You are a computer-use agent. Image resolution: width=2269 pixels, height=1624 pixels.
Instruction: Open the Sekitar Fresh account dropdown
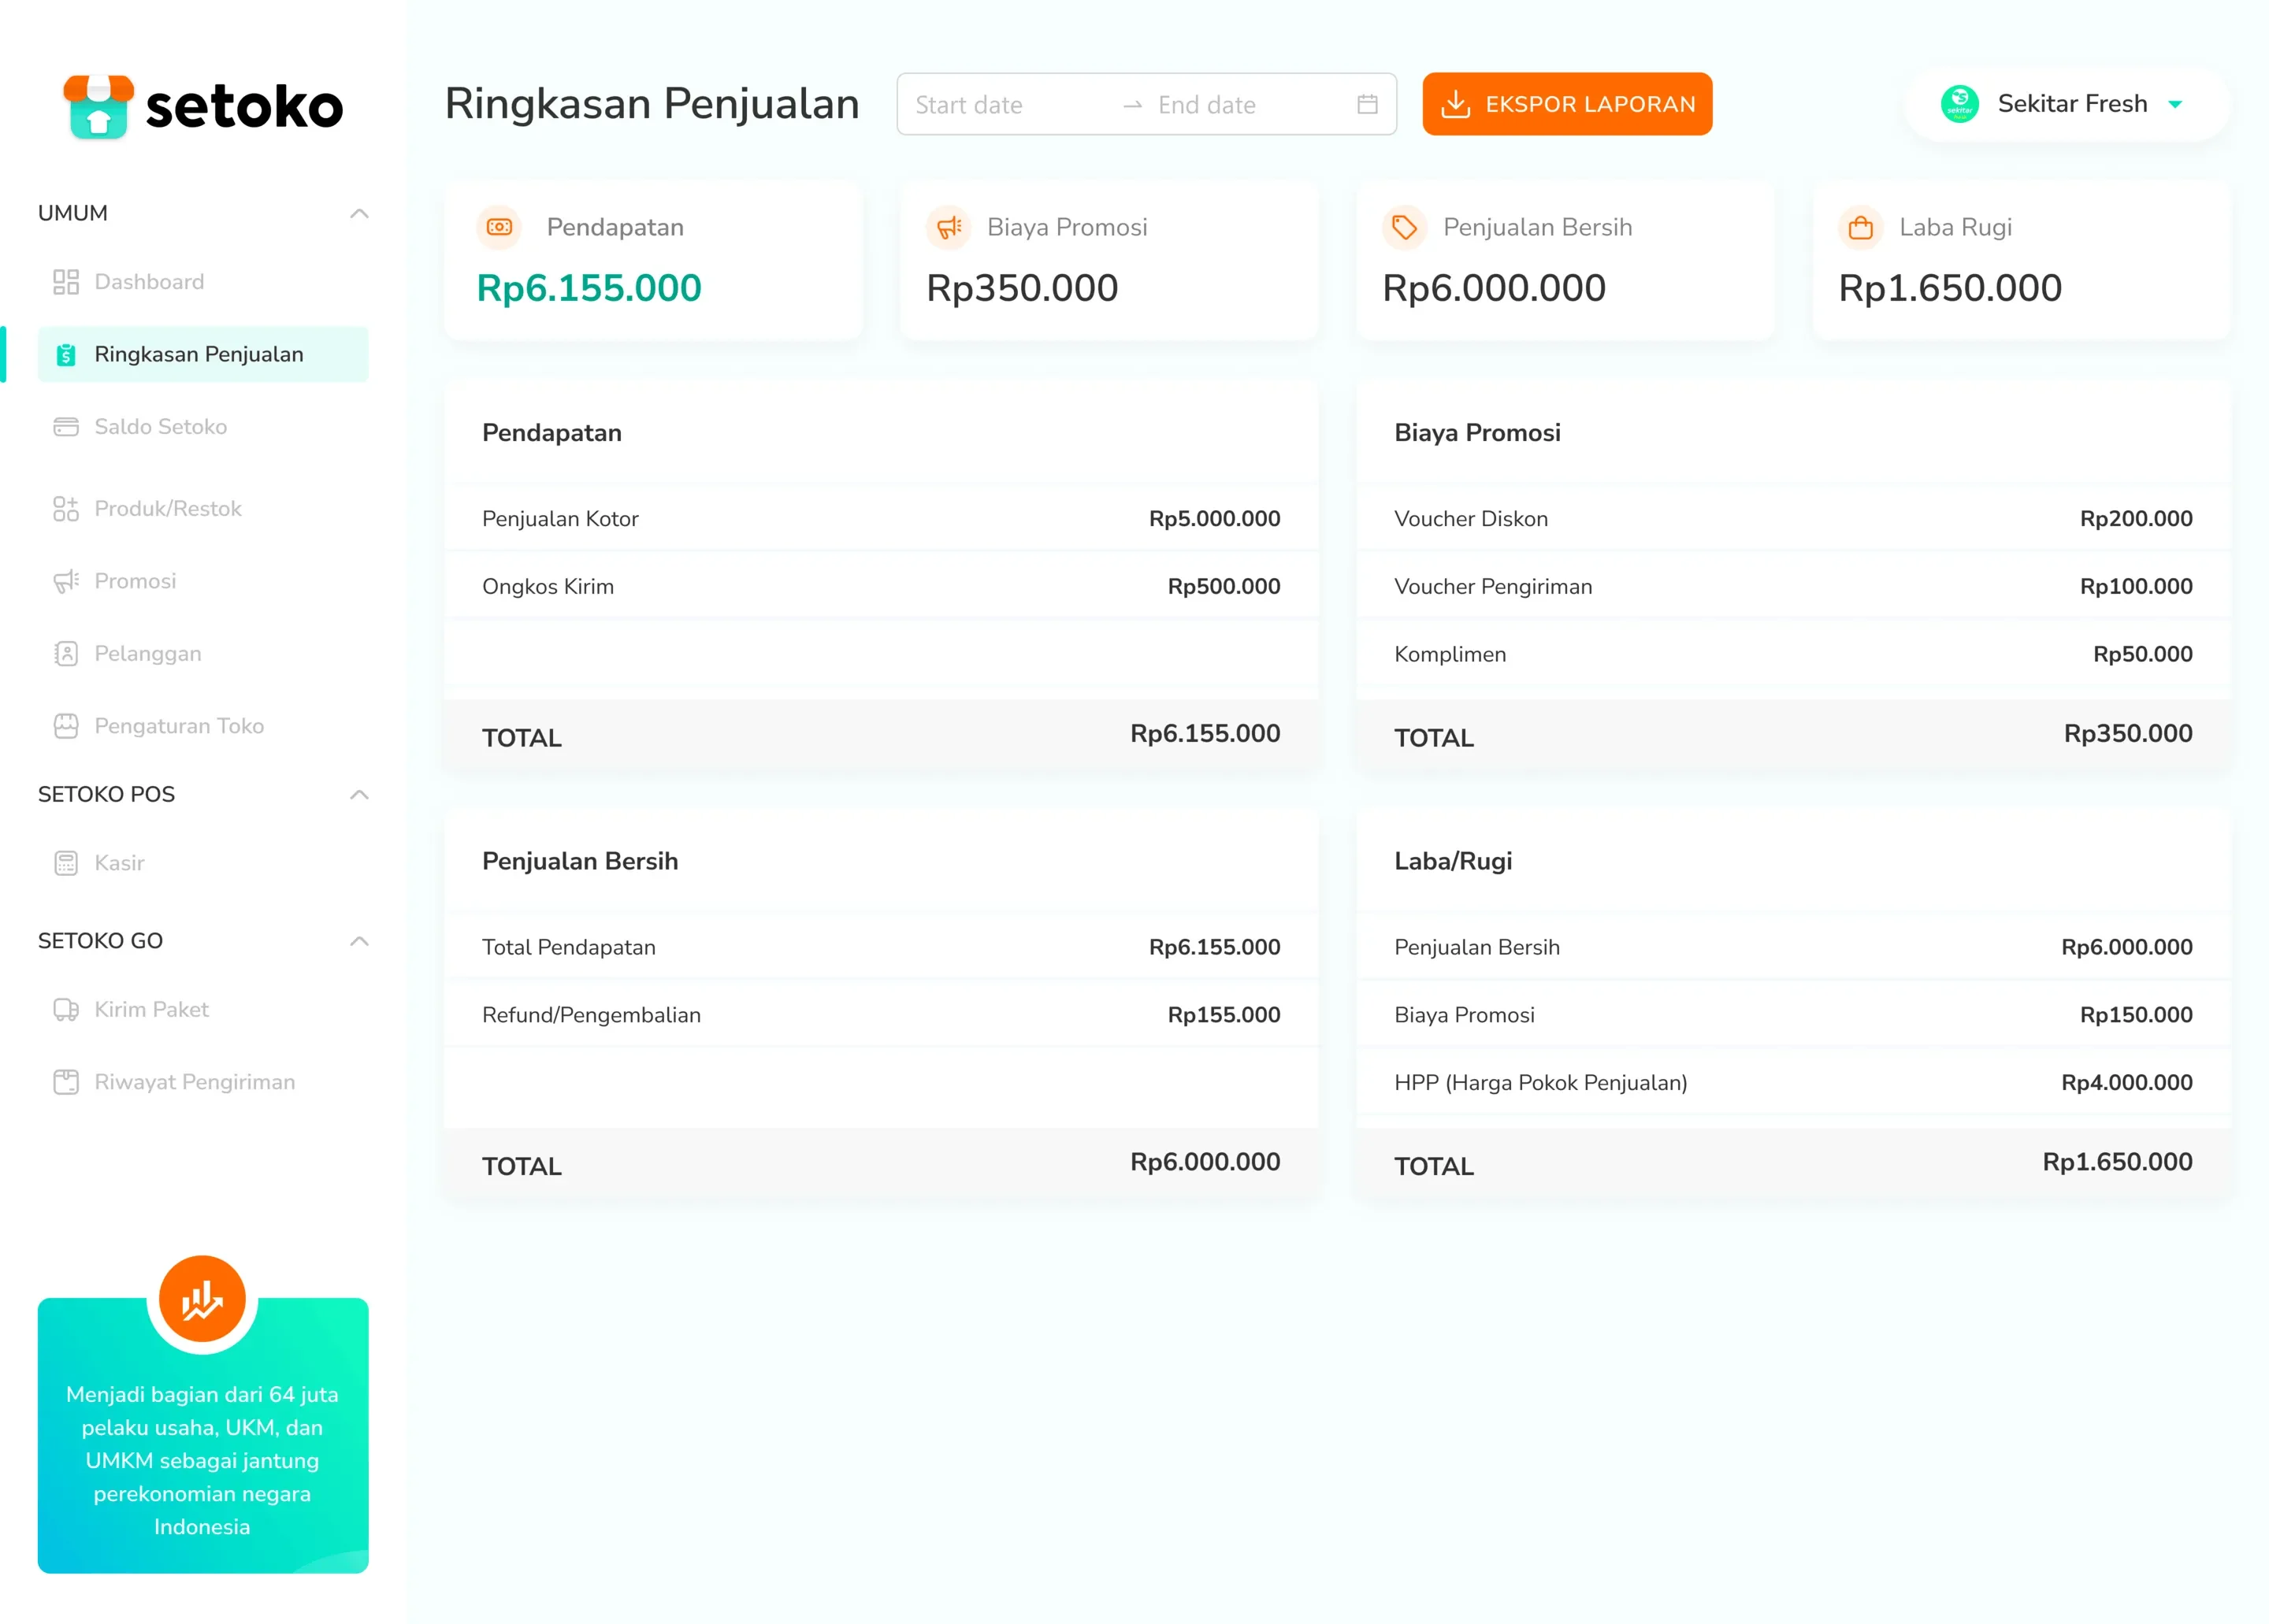click(x=2068, y=104)
